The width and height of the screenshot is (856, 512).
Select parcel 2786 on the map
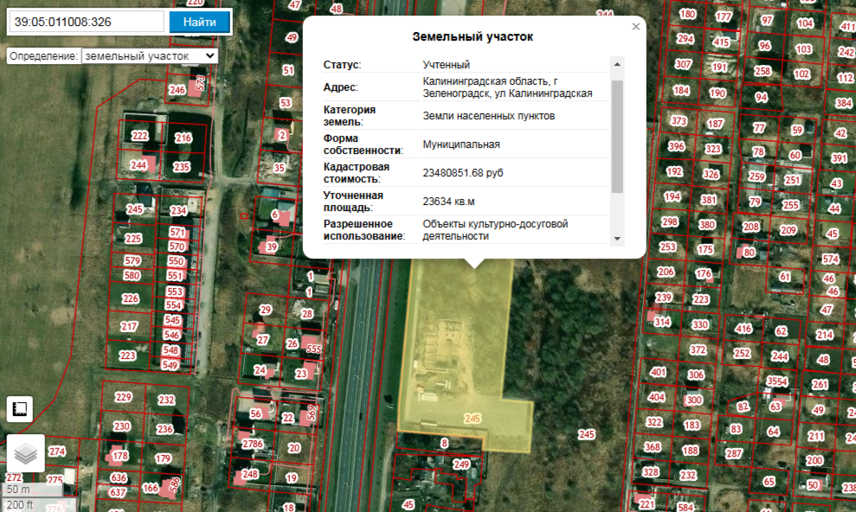tap(252, 445)
